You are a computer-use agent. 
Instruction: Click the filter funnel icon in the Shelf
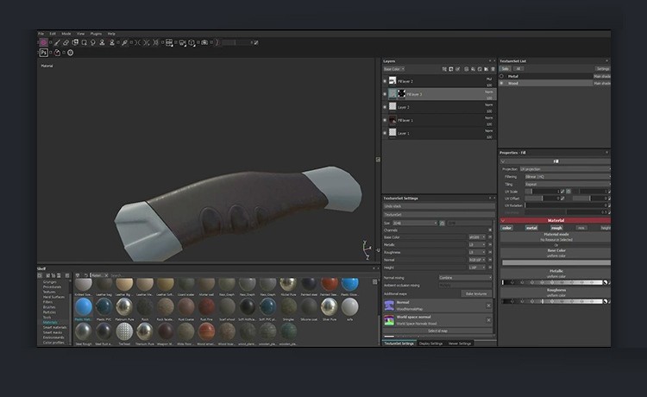[x=78, y=275]
